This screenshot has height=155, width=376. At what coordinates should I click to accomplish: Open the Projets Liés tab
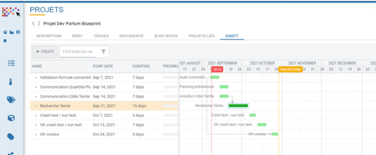pyautogui.click(x=201, y=36)
